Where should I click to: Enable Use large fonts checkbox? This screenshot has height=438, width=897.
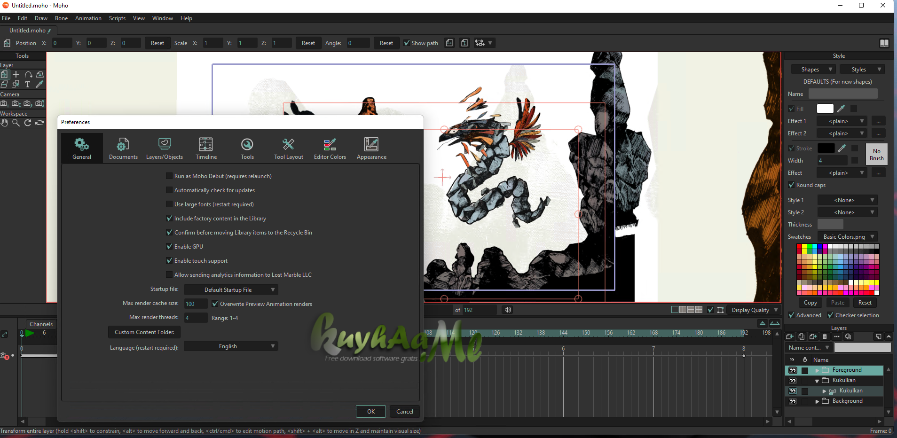pyautogui.click(x=169, y=204)
